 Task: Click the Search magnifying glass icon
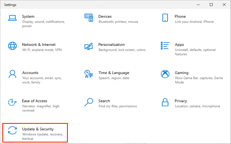coord(89,102)
